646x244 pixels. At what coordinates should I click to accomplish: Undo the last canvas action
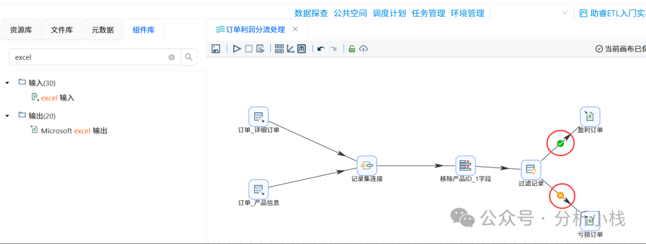[x=321, y=49]
